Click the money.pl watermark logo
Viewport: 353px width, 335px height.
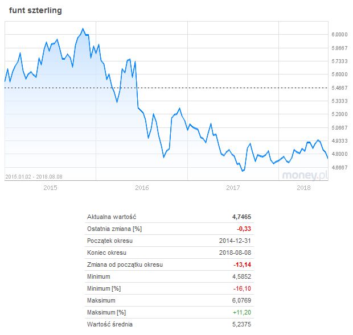pos(306,175)
